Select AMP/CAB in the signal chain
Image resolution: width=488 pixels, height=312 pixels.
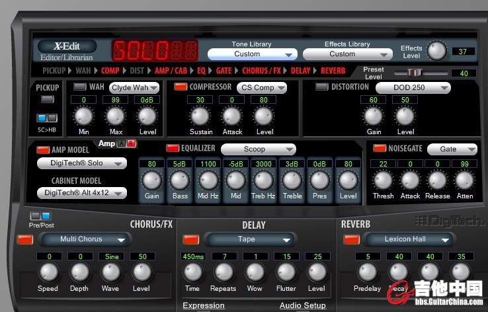pos(171,70)
